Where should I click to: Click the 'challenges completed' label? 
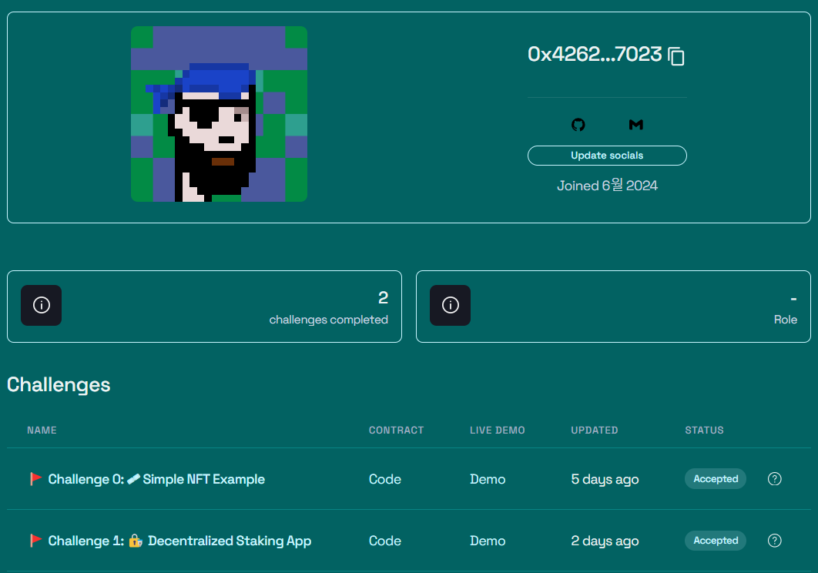(329, 320)
